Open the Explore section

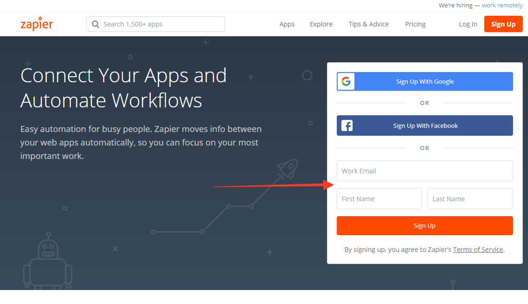321,24
